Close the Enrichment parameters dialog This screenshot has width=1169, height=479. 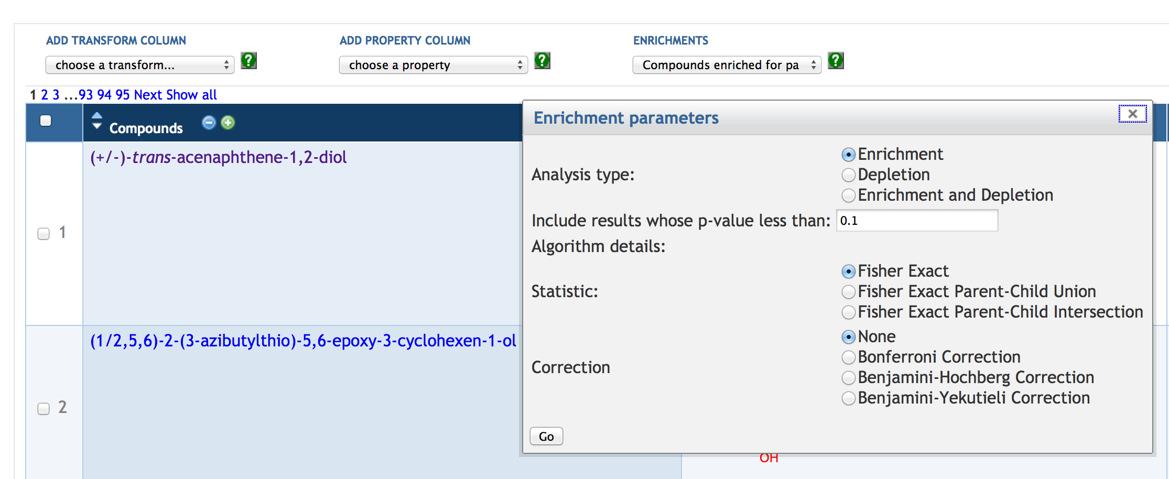coord(1132,114)
